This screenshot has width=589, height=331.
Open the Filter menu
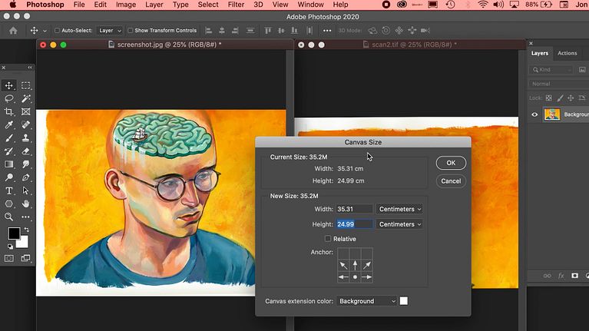[236, 5]
